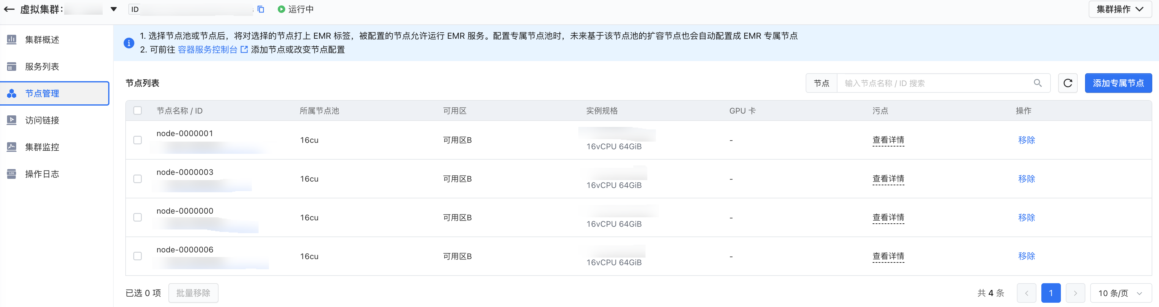Open the 容器服务控制台 link
Viewport: 1159px width, 307px height.
[x=208, y=49]
